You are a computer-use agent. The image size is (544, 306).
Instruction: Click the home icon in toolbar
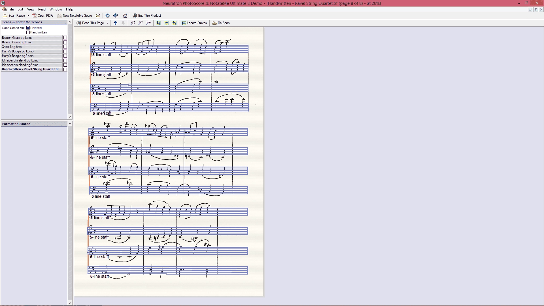125,16
